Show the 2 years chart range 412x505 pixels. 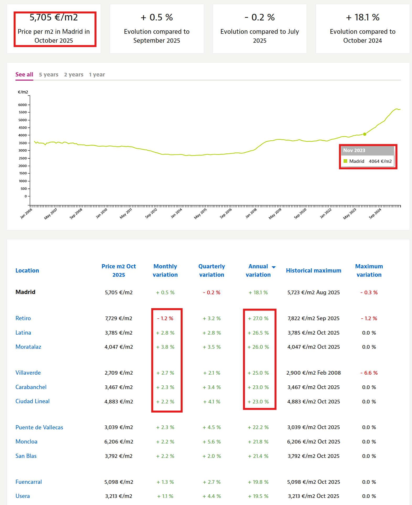[74, 75]
